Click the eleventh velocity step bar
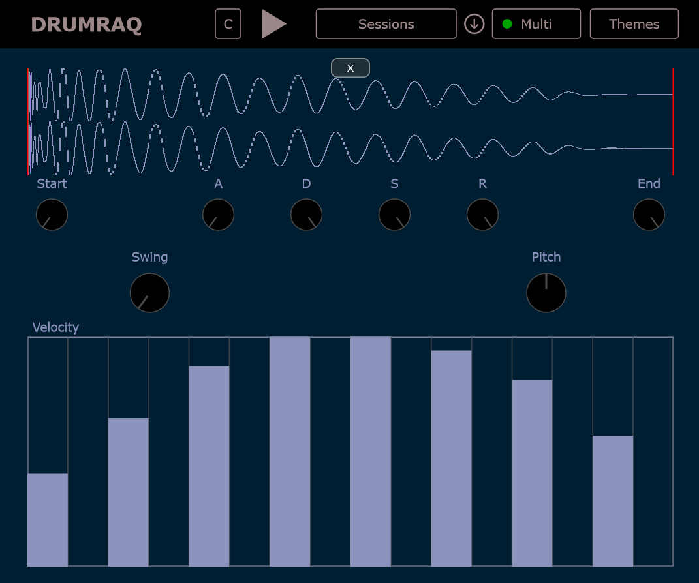The image size is (699, 583). coord(451,458)
